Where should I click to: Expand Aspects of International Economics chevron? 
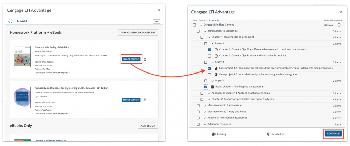[205, 118]
